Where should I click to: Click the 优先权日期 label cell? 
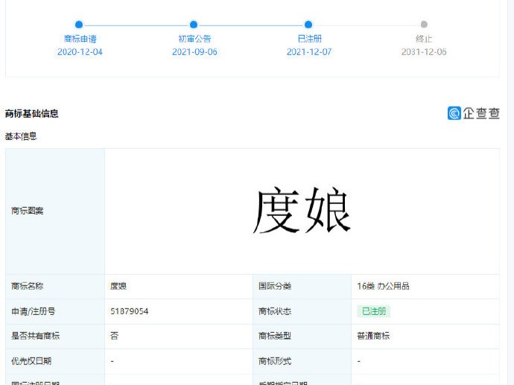point(55,361)
